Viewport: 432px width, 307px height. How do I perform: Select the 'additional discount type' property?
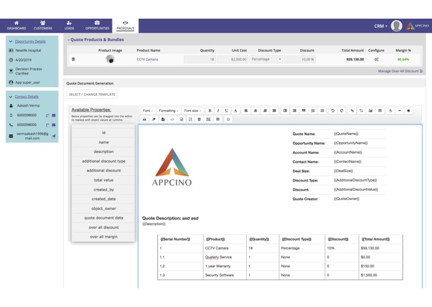(104, 161)
